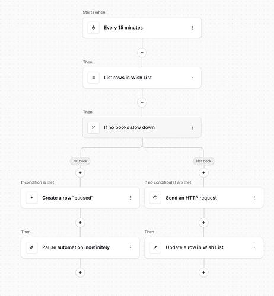This screenshot has height=296, width=274.
Task: Click the cloud upload icon on HTTP request step
Action: [x=155, y=198]
